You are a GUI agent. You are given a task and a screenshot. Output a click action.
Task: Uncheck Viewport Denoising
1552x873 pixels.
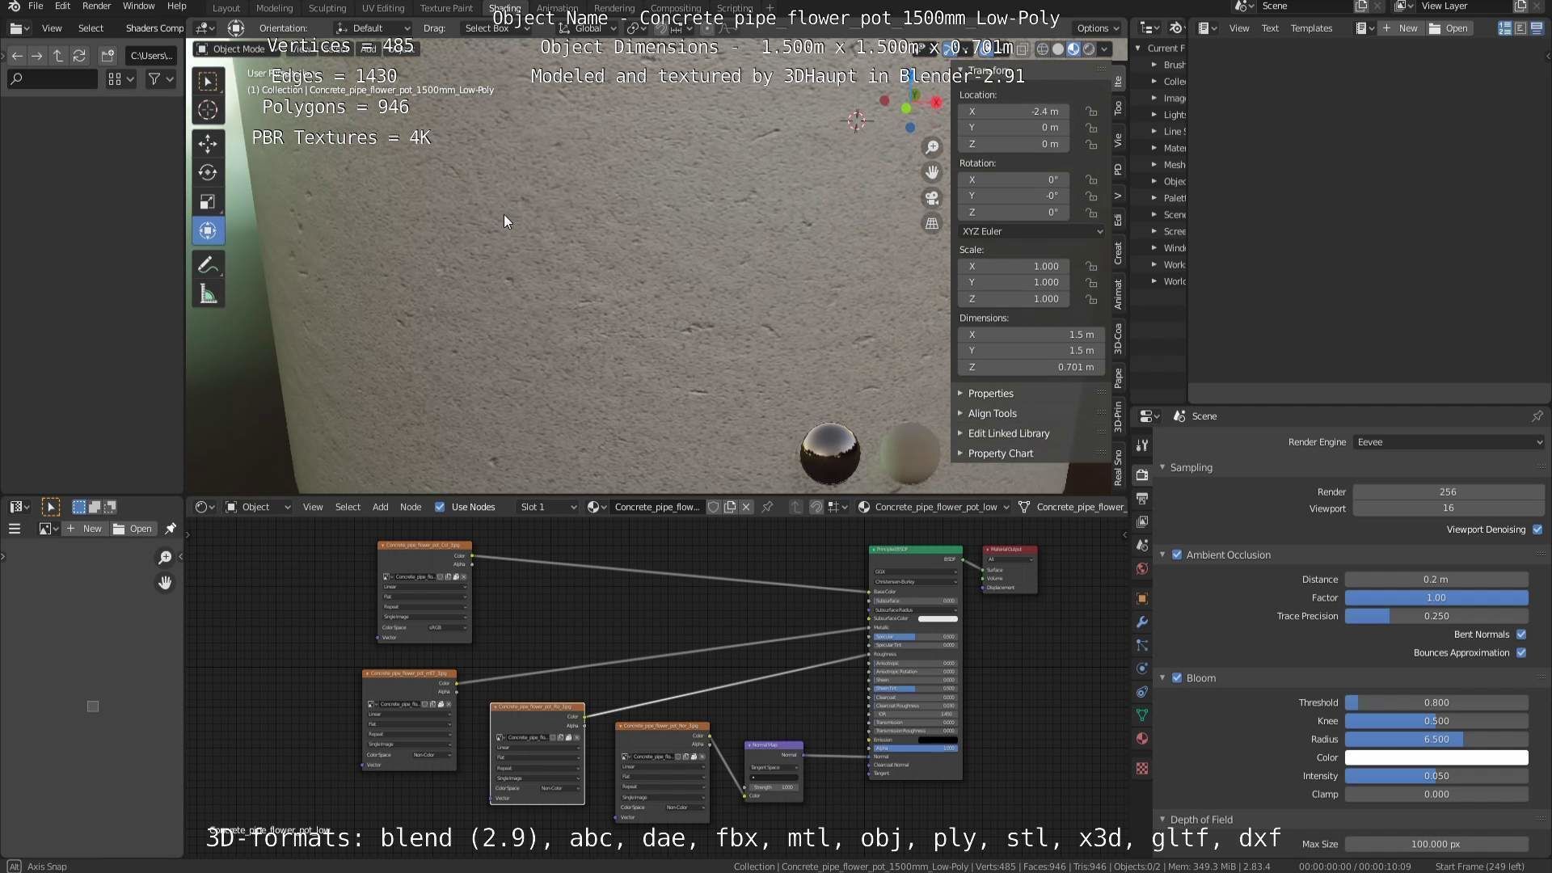tap(1537, 529)
